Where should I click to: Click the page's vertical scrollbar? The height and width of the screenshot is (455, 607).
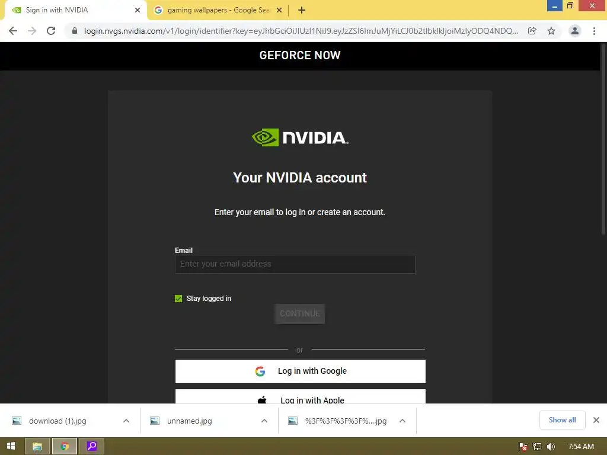603,139
